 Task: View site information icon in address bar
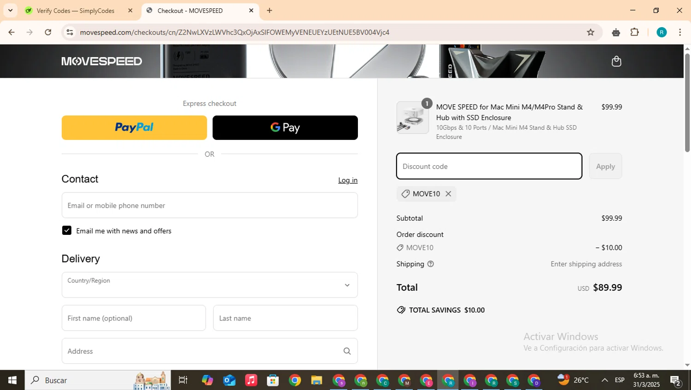coord(70,32)
